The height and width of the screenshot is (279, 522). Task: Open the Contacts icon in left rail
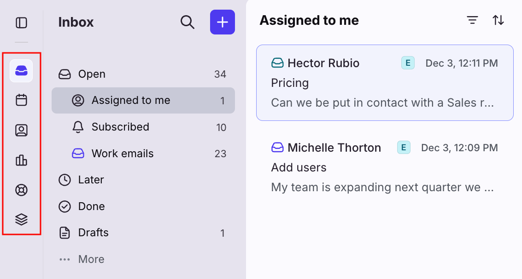tap(21, 131)
